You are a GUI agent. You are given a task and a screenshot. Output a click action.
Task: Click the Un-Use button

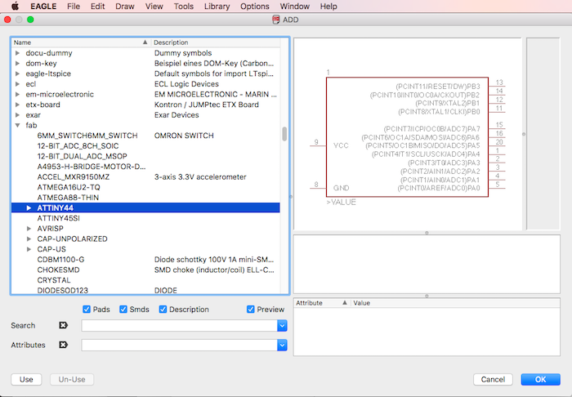[x=72, y=379]
